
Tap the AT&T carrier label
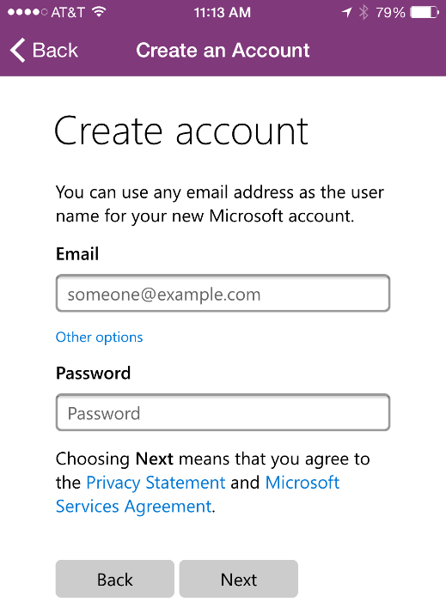(x=68, y=12)
